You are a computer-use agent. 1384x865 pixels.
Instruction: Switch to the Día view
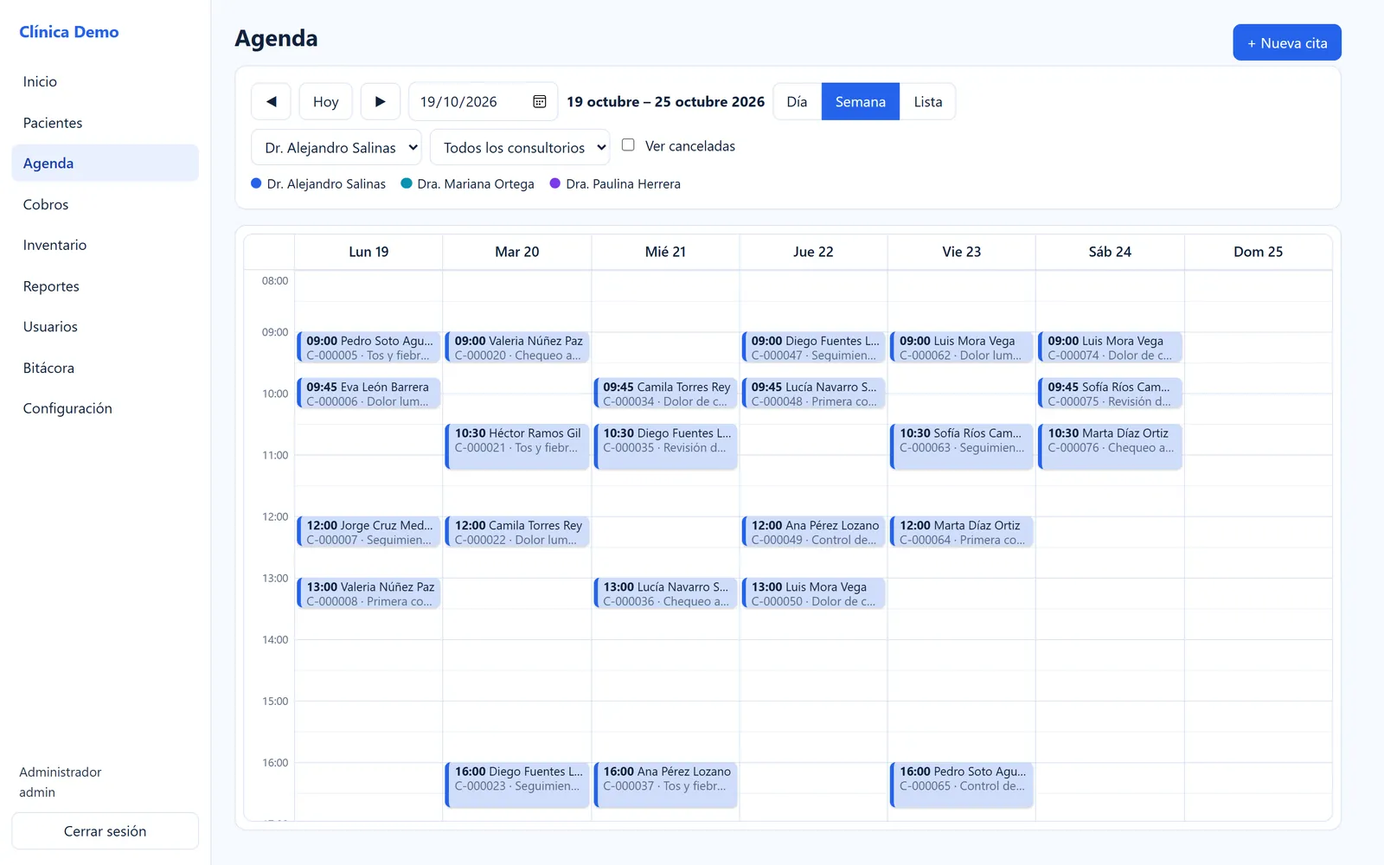tap(797, 101)
